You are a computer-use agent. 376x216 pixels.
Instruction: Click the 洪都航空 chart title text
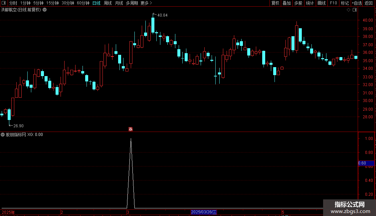click(x=21, y=10)
